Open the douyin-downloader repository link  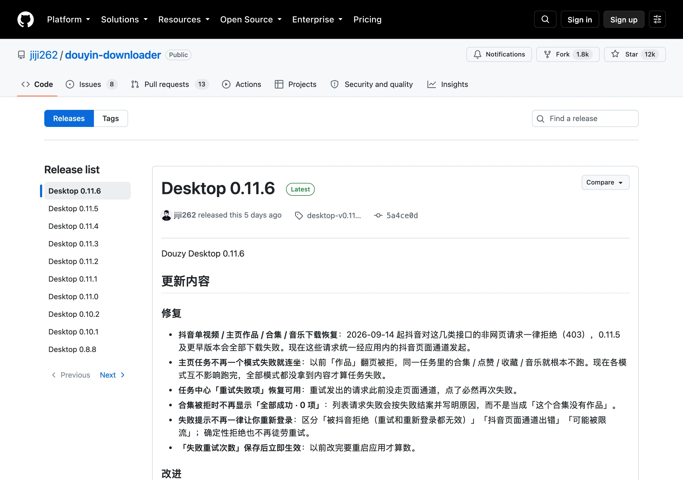(113, 55)
